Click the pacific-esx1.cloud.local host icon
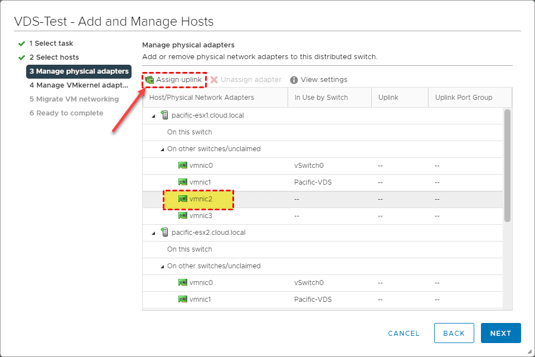 164,115
